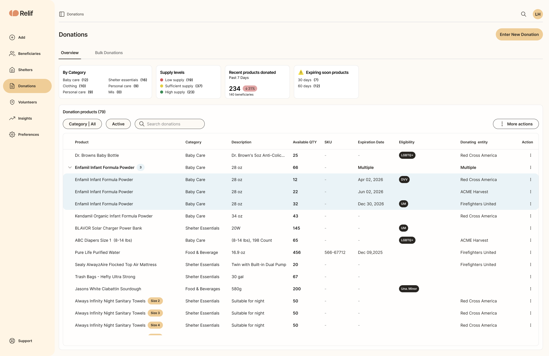Open row actions for ABC Diapers Size 1

531,240
